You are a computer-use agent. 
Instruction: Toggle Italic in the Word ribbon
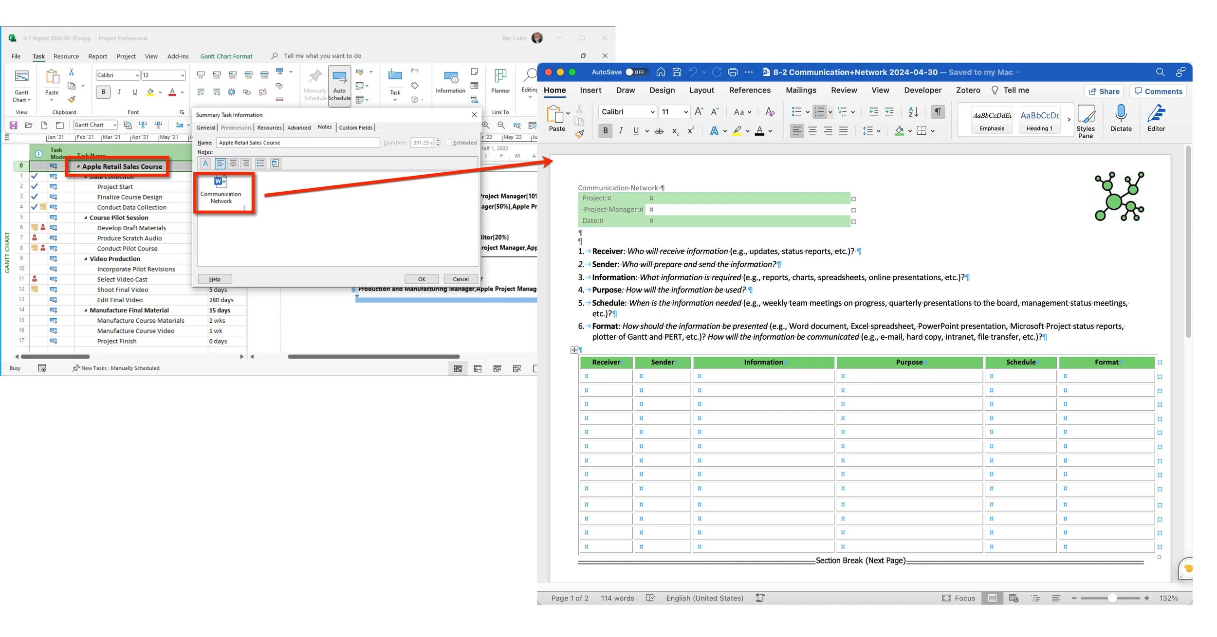point(621,131)
